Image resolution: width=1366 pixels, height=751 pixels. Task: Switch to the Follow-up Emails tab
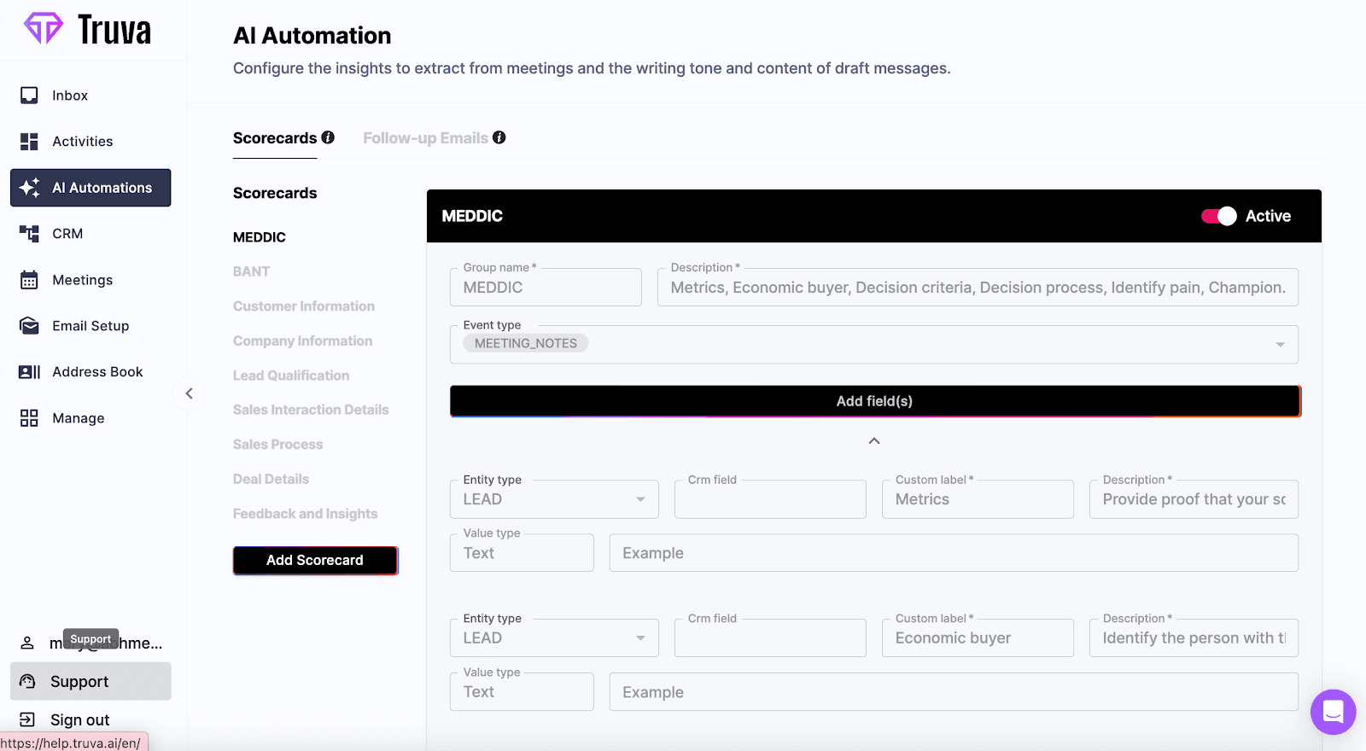[425, 138]
